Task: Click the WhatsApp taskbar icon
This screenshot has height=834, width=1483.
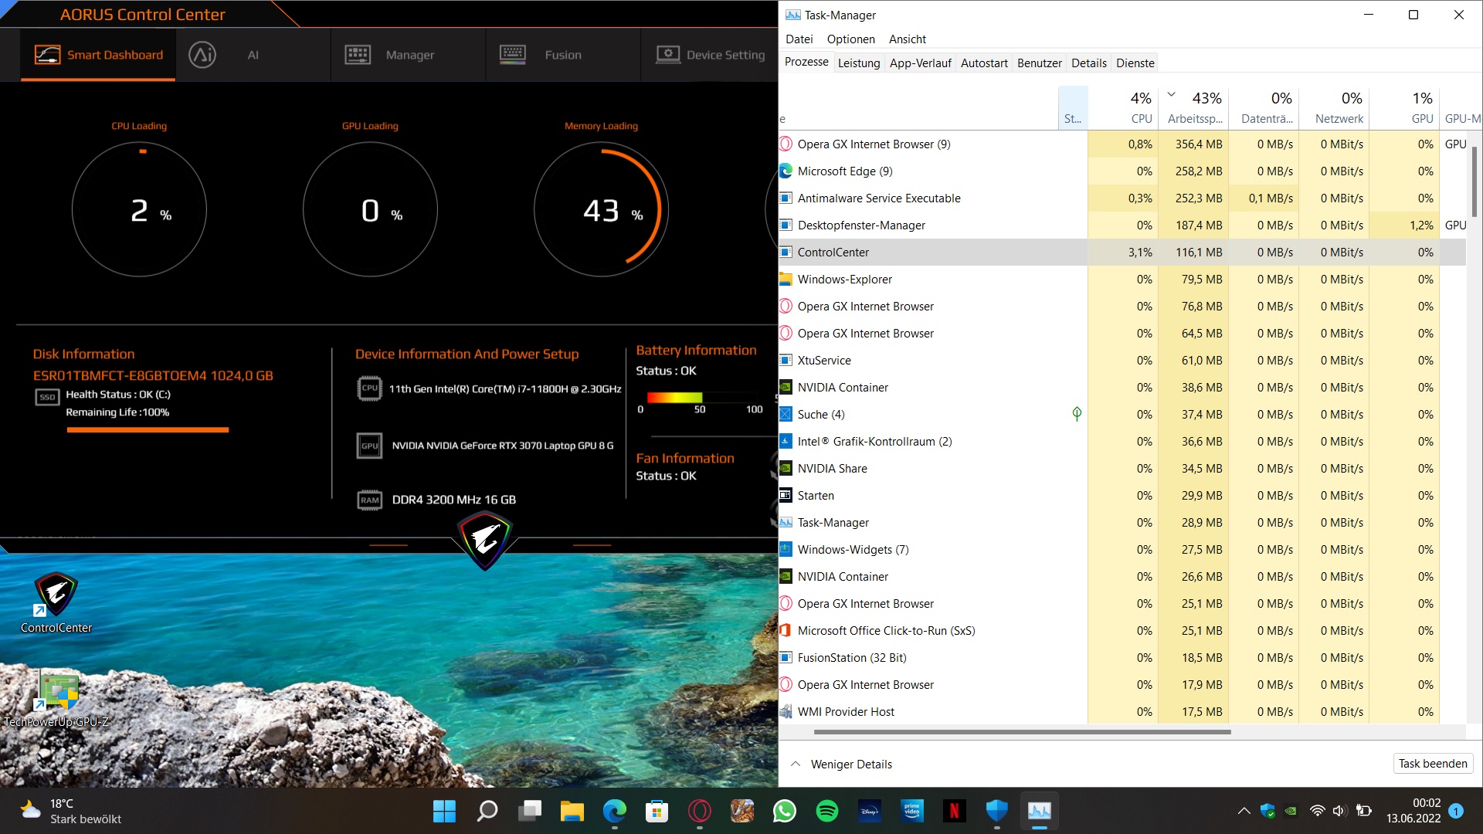Action: pos(785,811)
